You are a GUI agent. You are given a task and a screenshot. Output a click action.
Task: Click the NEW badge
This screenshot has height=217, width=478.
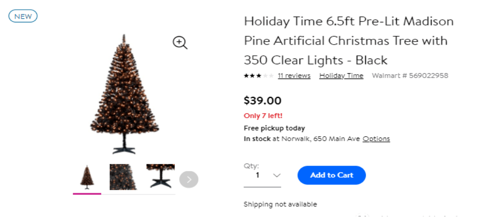pos(23,17)
